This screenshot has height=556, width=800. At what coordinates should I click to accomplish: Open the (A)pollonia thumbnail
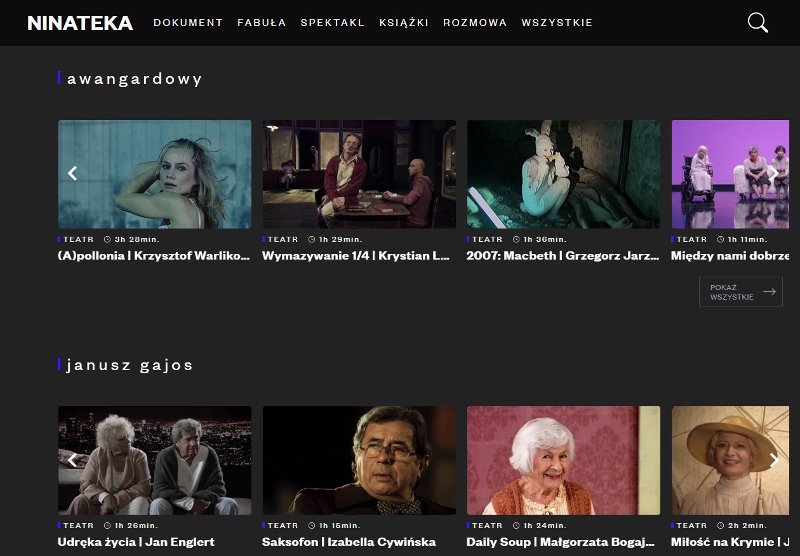pos(155,175)
